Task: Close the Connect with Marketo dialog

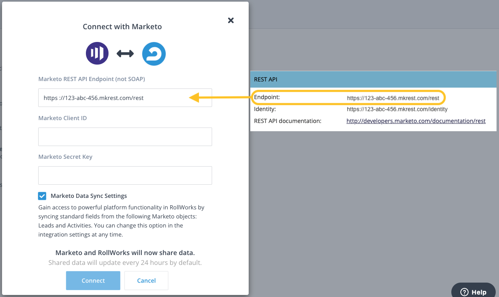Action: [x=231, y=20]
